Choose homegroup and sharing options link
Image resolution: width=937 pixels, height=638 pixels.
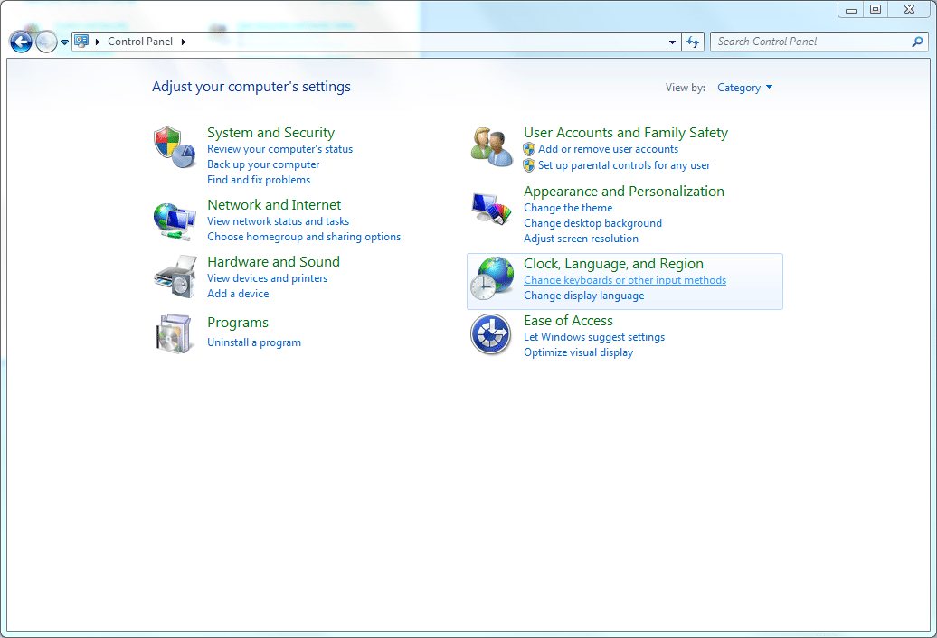click(304, 237)
